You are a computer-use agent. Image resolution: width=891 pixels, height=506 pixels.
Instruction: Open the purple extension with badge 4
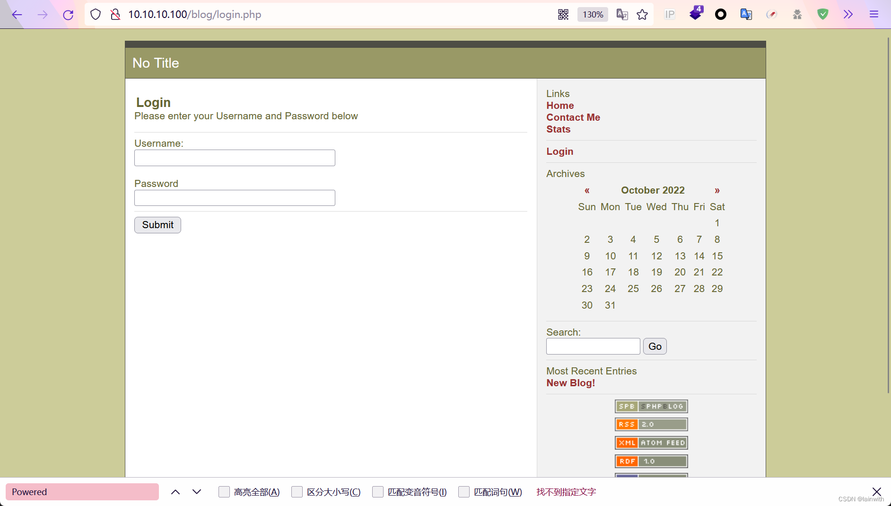(696, 14)
